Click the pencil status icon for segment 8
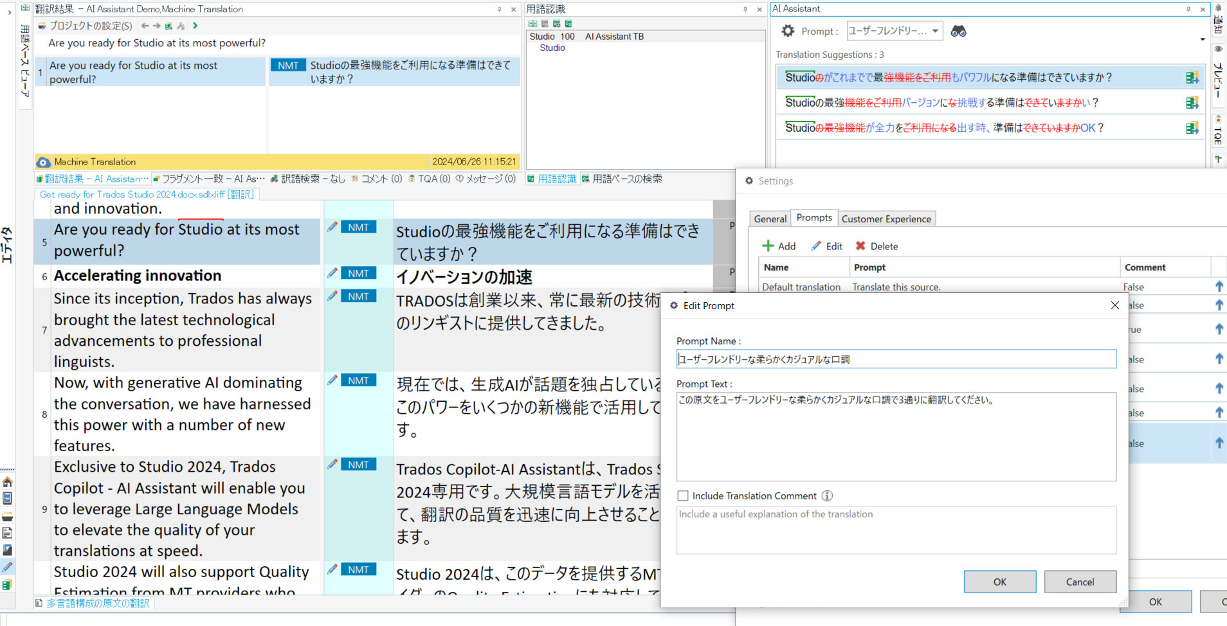Image resolution: width=1227 pixels, height=626 pixels. tap(332, 380)
